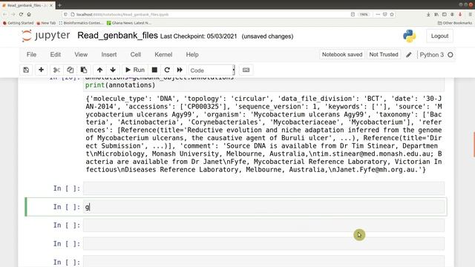The width and height of the screenshot is (475, 267).
Task: Click the annotations output text
Action: (263, 134)
